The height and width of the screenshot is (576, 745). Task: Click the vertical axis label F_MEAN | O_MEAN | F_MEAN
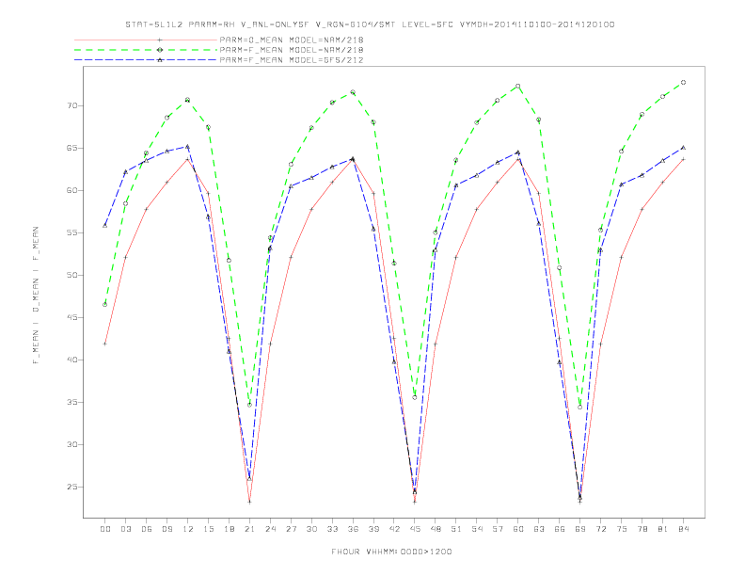(35, 296)
